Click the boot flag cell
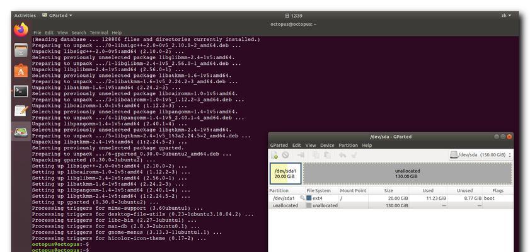This screenshot has width=530, height=252. click(x=489, y=198)
